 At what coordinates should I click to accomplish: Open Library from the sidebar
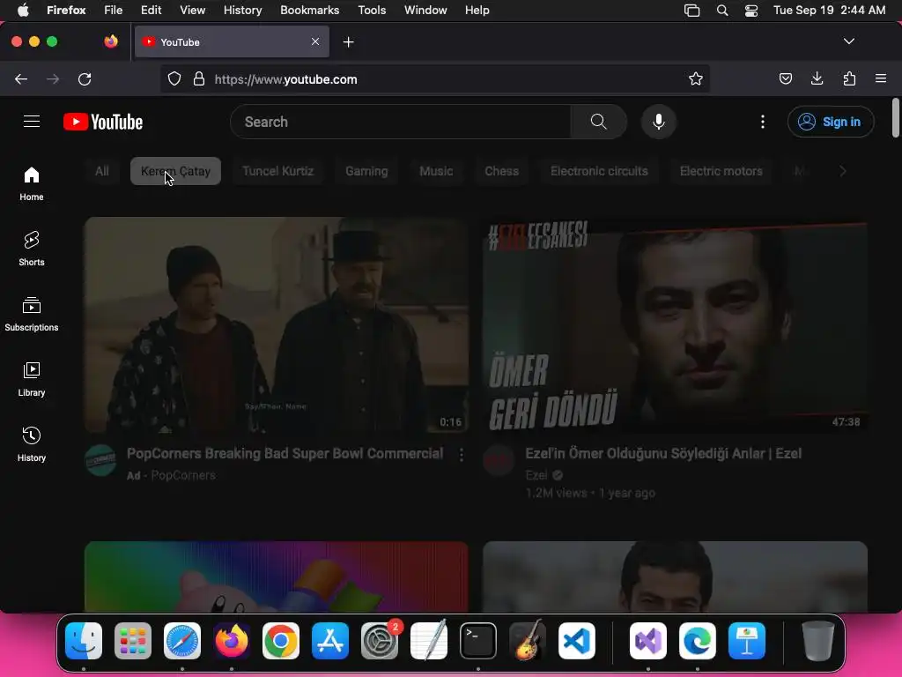click(32, 379)
